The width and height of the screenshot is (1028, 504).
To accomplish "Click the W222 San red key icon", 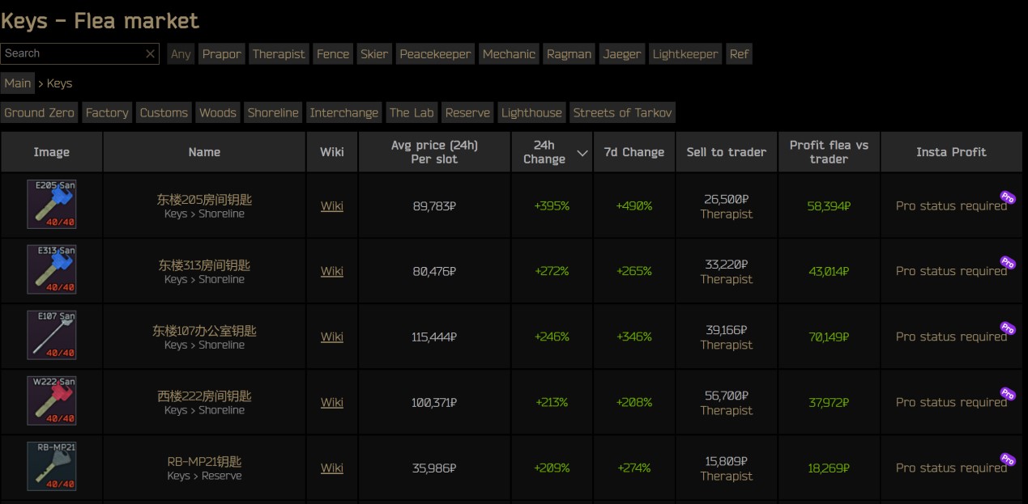I will [x=52, y=401].
